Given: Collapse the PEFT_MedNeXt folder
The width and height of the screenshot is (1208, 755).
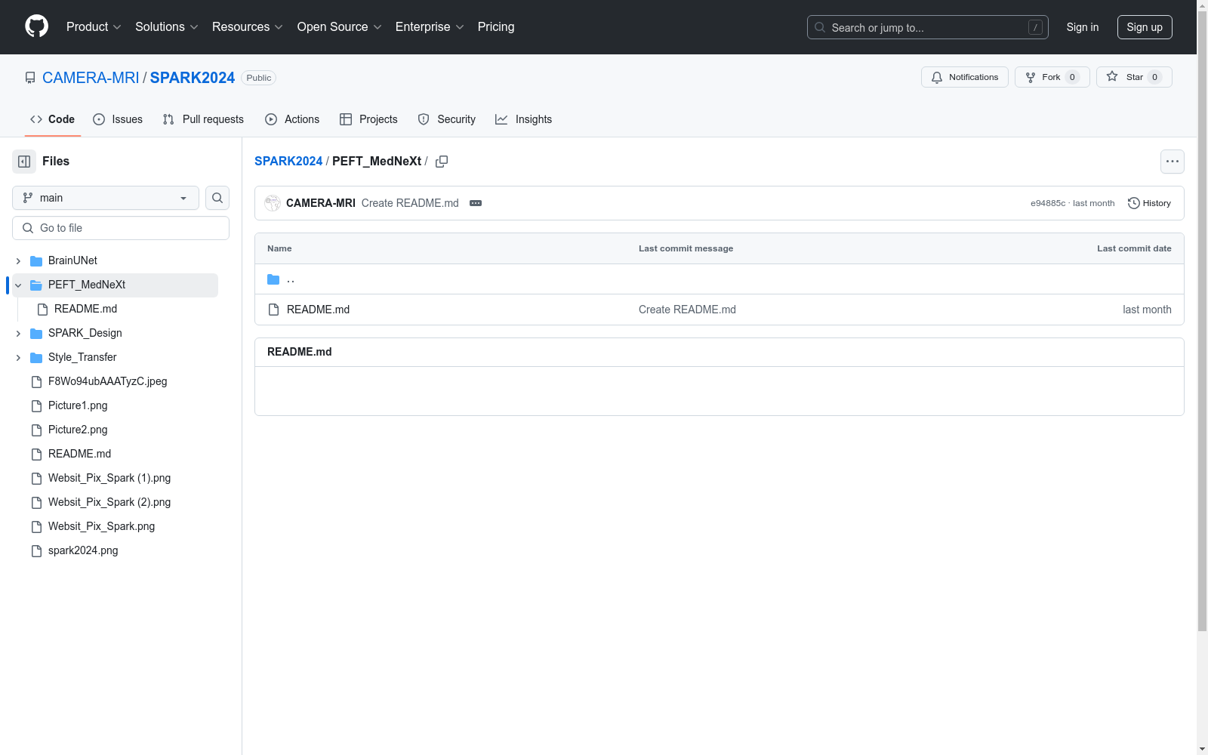Looking at the screenshot, I should pyautogui.click(x=18, y=285).
